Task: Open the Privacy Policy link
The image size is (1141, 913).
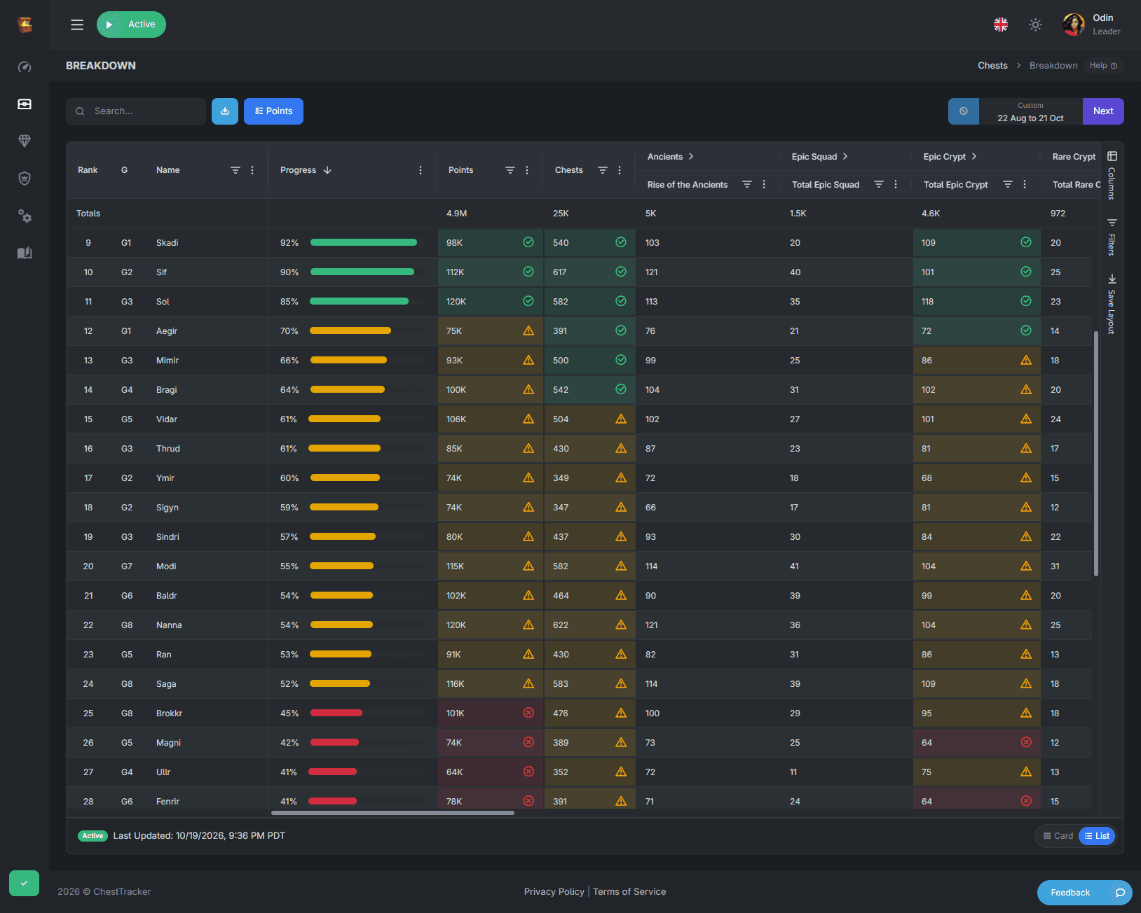Action: coord(554,892)
